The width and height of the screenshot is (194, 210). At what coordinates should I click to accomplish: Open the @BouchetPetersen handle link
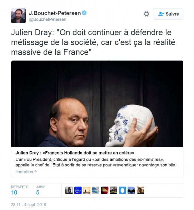(x=48, y=19)
